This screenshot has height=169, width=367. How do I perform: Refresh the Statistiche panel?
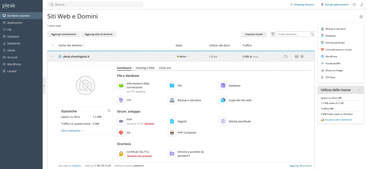109,111
